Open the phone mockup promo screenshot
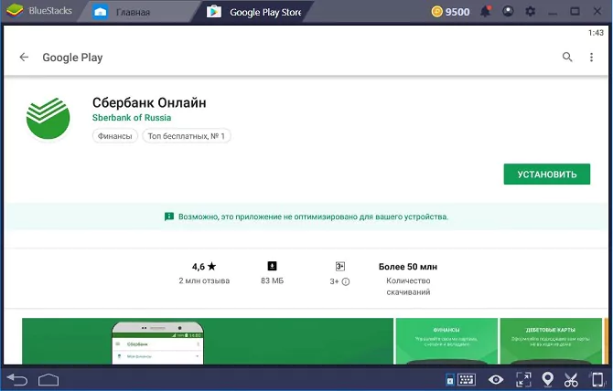This screenshot has width=613, height=391. tap(208, 341)
